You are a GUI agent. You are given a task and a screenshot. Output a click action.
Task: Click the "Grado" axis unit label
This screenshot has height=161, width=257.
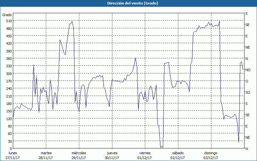(x=7, y=15)
